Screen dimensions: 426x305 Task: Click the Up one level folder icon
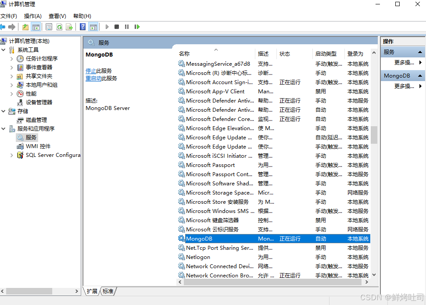25,27
